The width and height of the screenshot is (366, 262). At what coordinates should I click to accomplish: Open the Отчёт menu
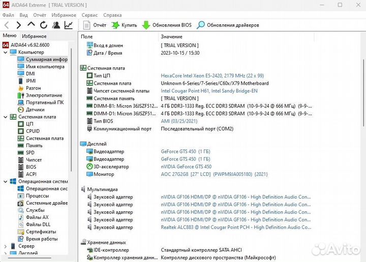point(40,15)
